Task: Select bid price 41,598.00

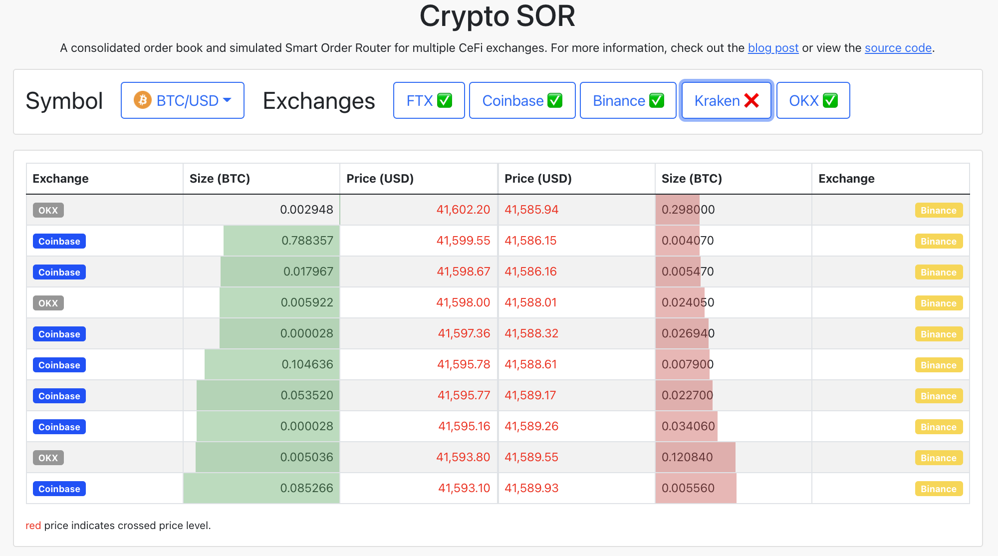Action: click(463, 302)
